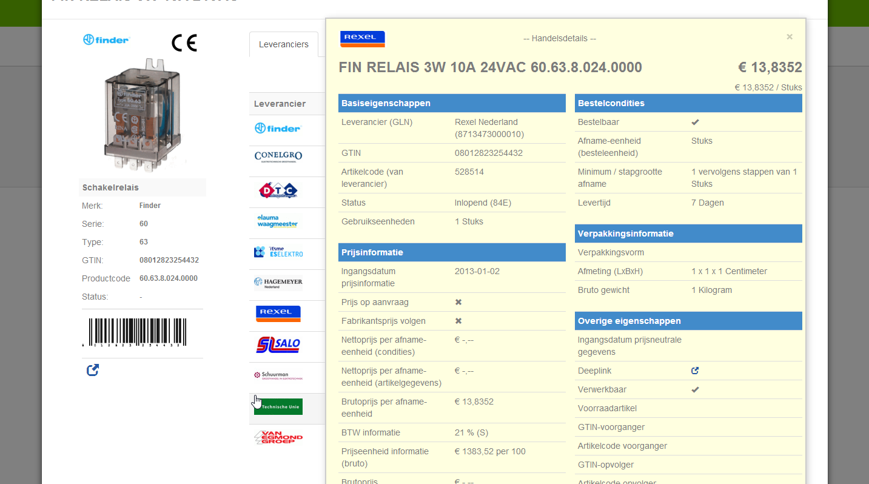Choose the DTC supplier logo
The width and height of the screenshot is (869, 484).
click(x=278, y=190)
